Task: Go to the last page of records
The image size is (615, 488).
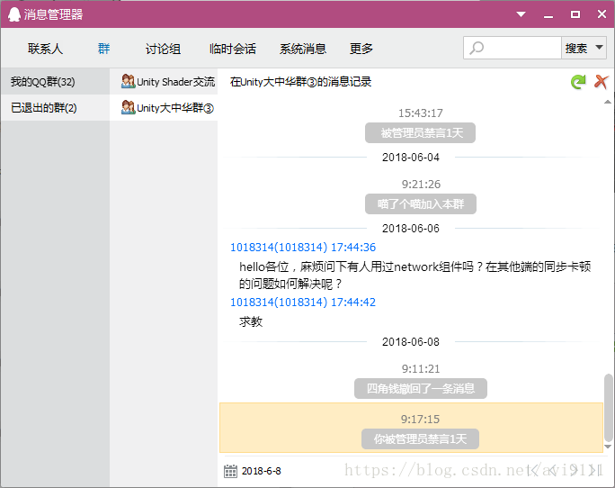Action: pyautogui.click(x=593, y=470)
